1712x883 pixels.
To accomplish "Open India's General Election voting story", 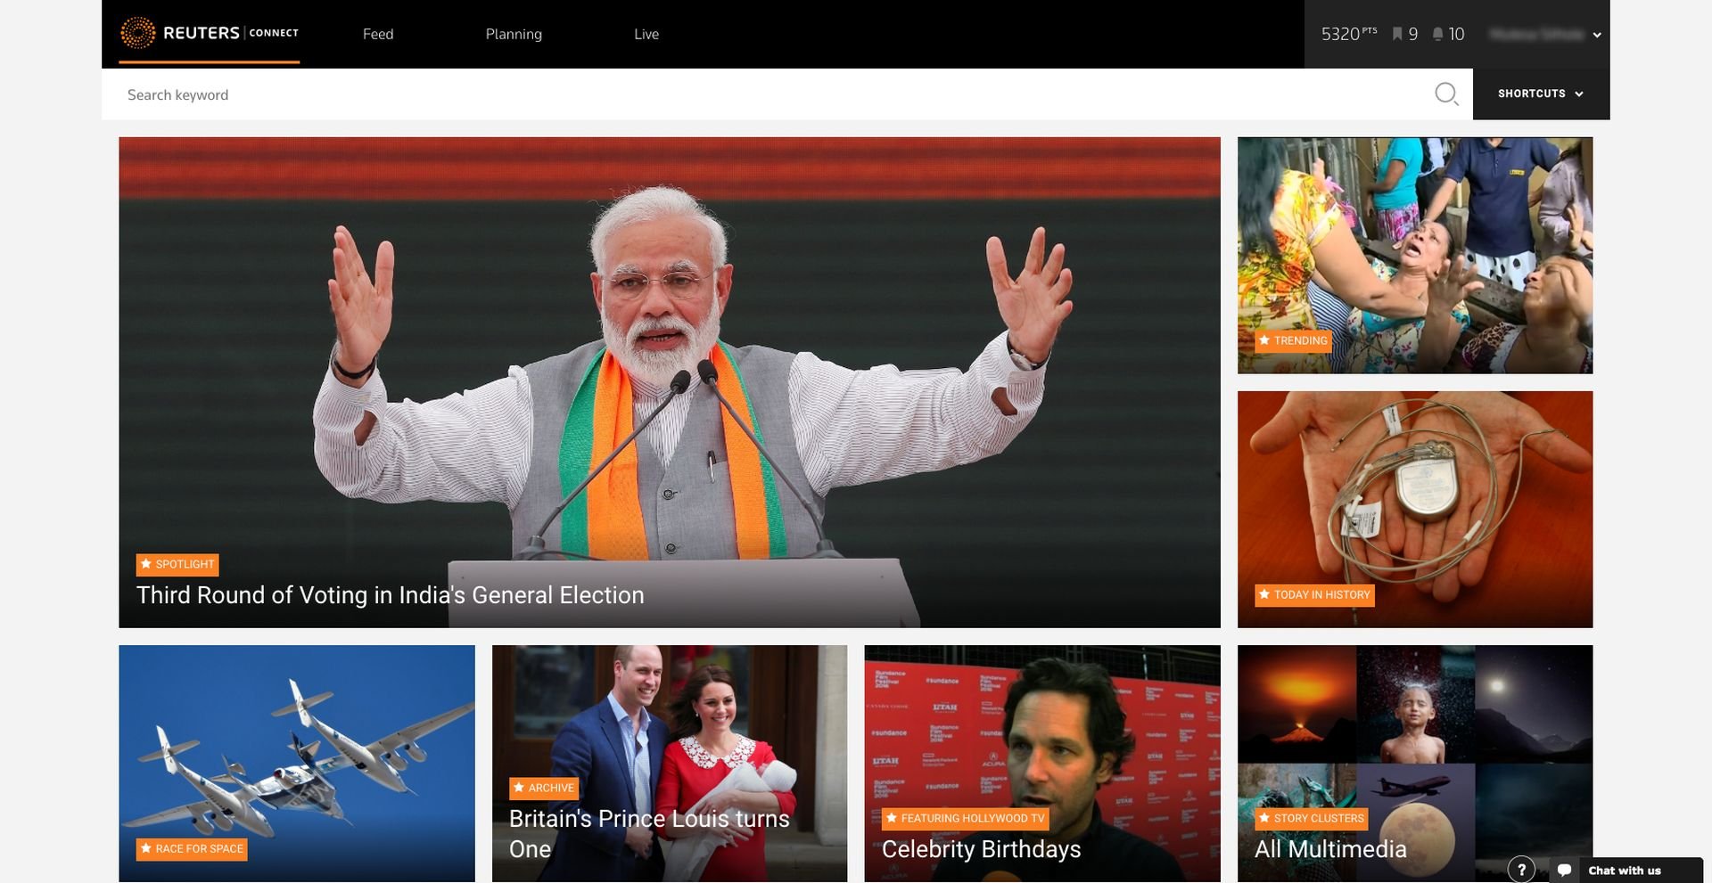I will click(x=390, y=595).
